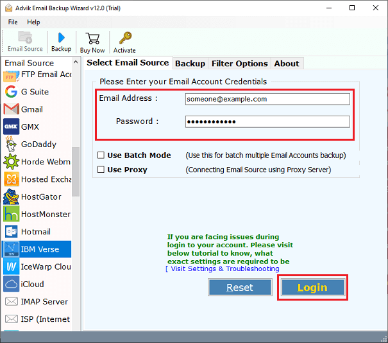Select IBM Verse text in source list
This screenshot has height=343, width=388.
[40, 249]
